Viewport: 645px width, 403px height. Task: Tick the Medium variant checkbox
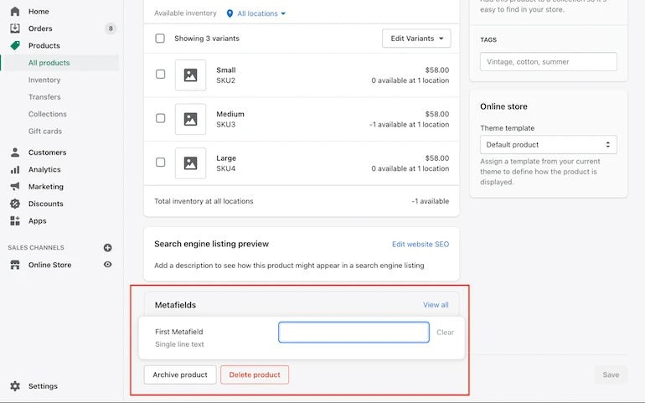tap(160, 118)
